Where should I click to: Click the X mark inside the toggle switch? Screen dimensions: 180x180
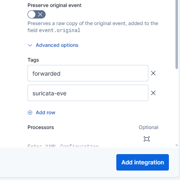tap(40, 14)
